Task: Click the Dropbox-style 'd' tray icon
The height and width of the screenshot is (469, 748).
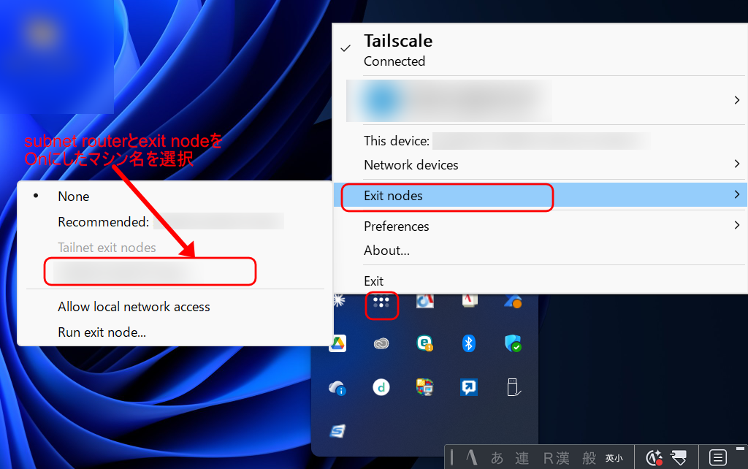Action: coord(381,387)
